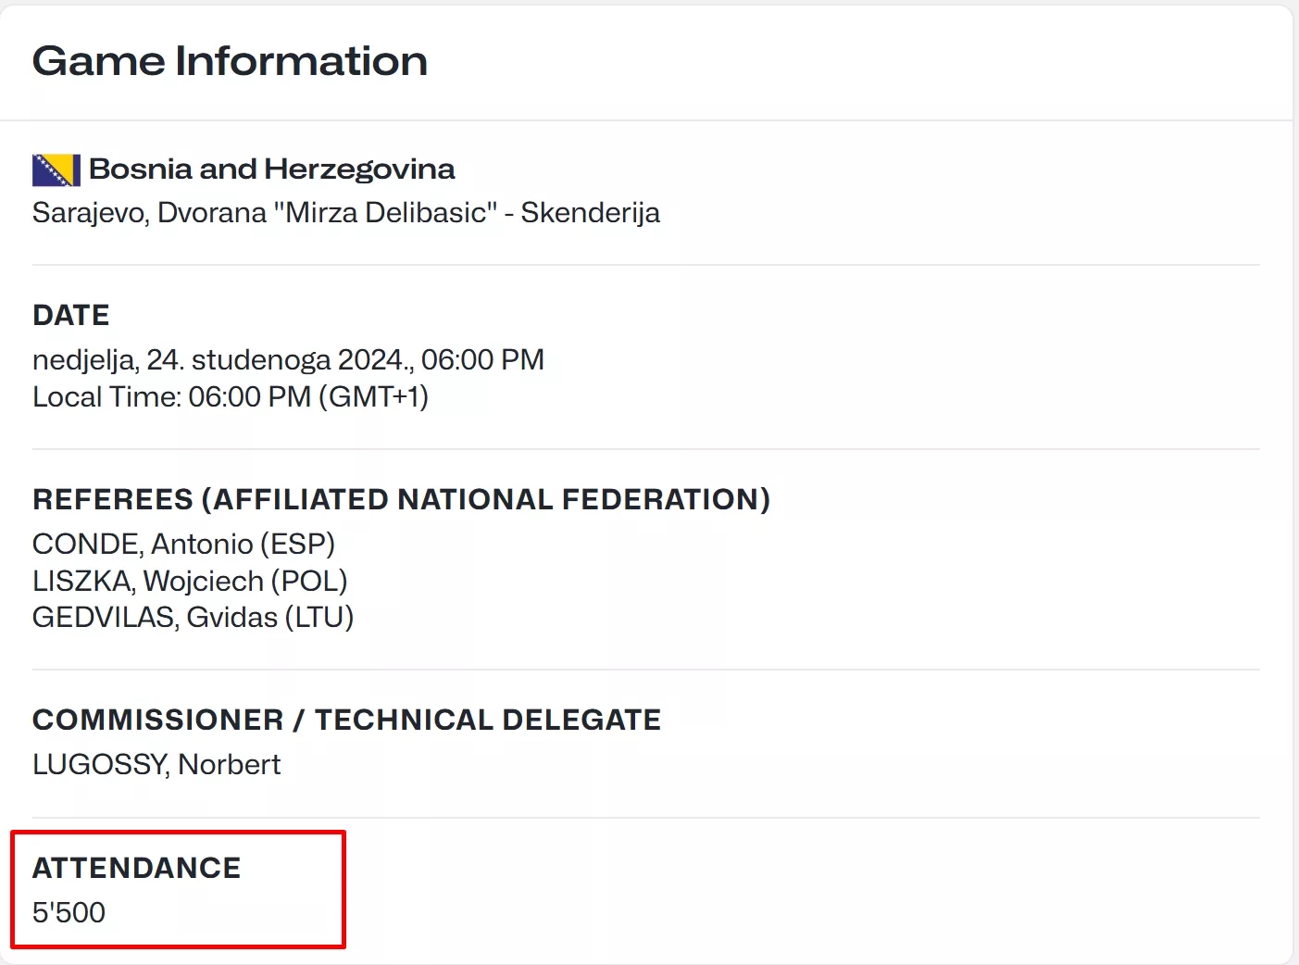Click the Referees section heading
The width and height of the screenshot is (1299, 965).
(x=401, y=500)
